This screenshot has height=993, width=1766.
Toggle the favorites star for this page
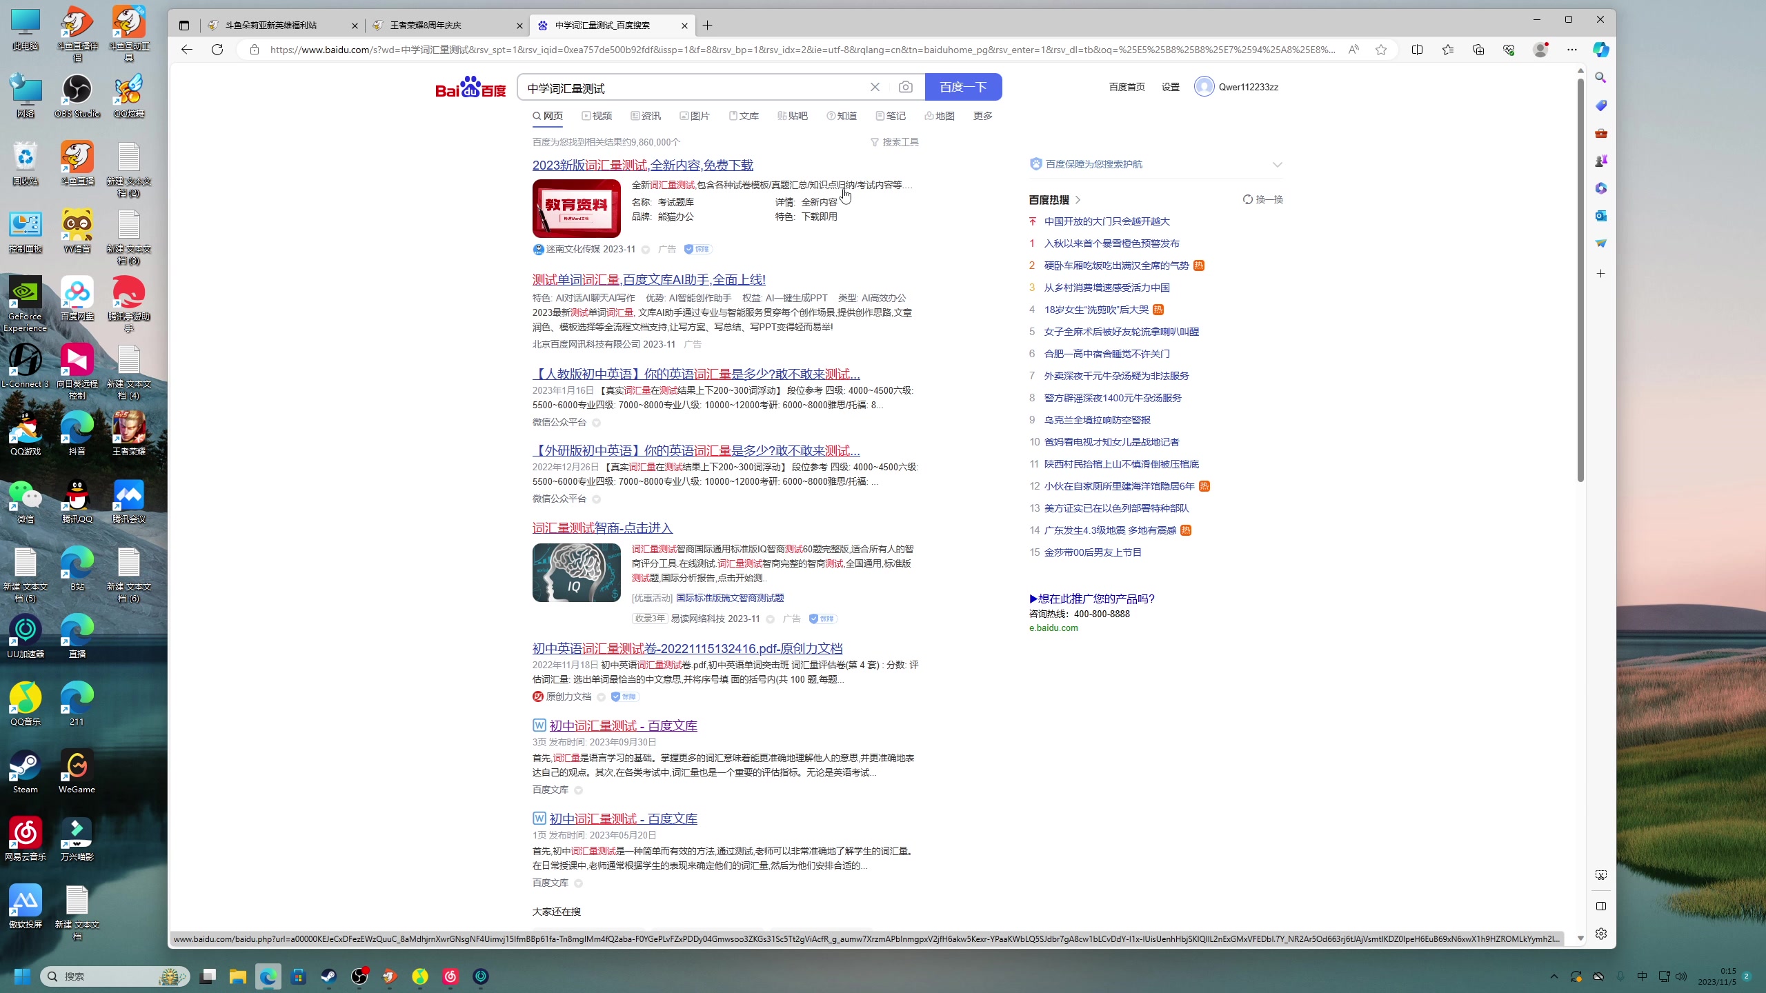point(1380,50)
